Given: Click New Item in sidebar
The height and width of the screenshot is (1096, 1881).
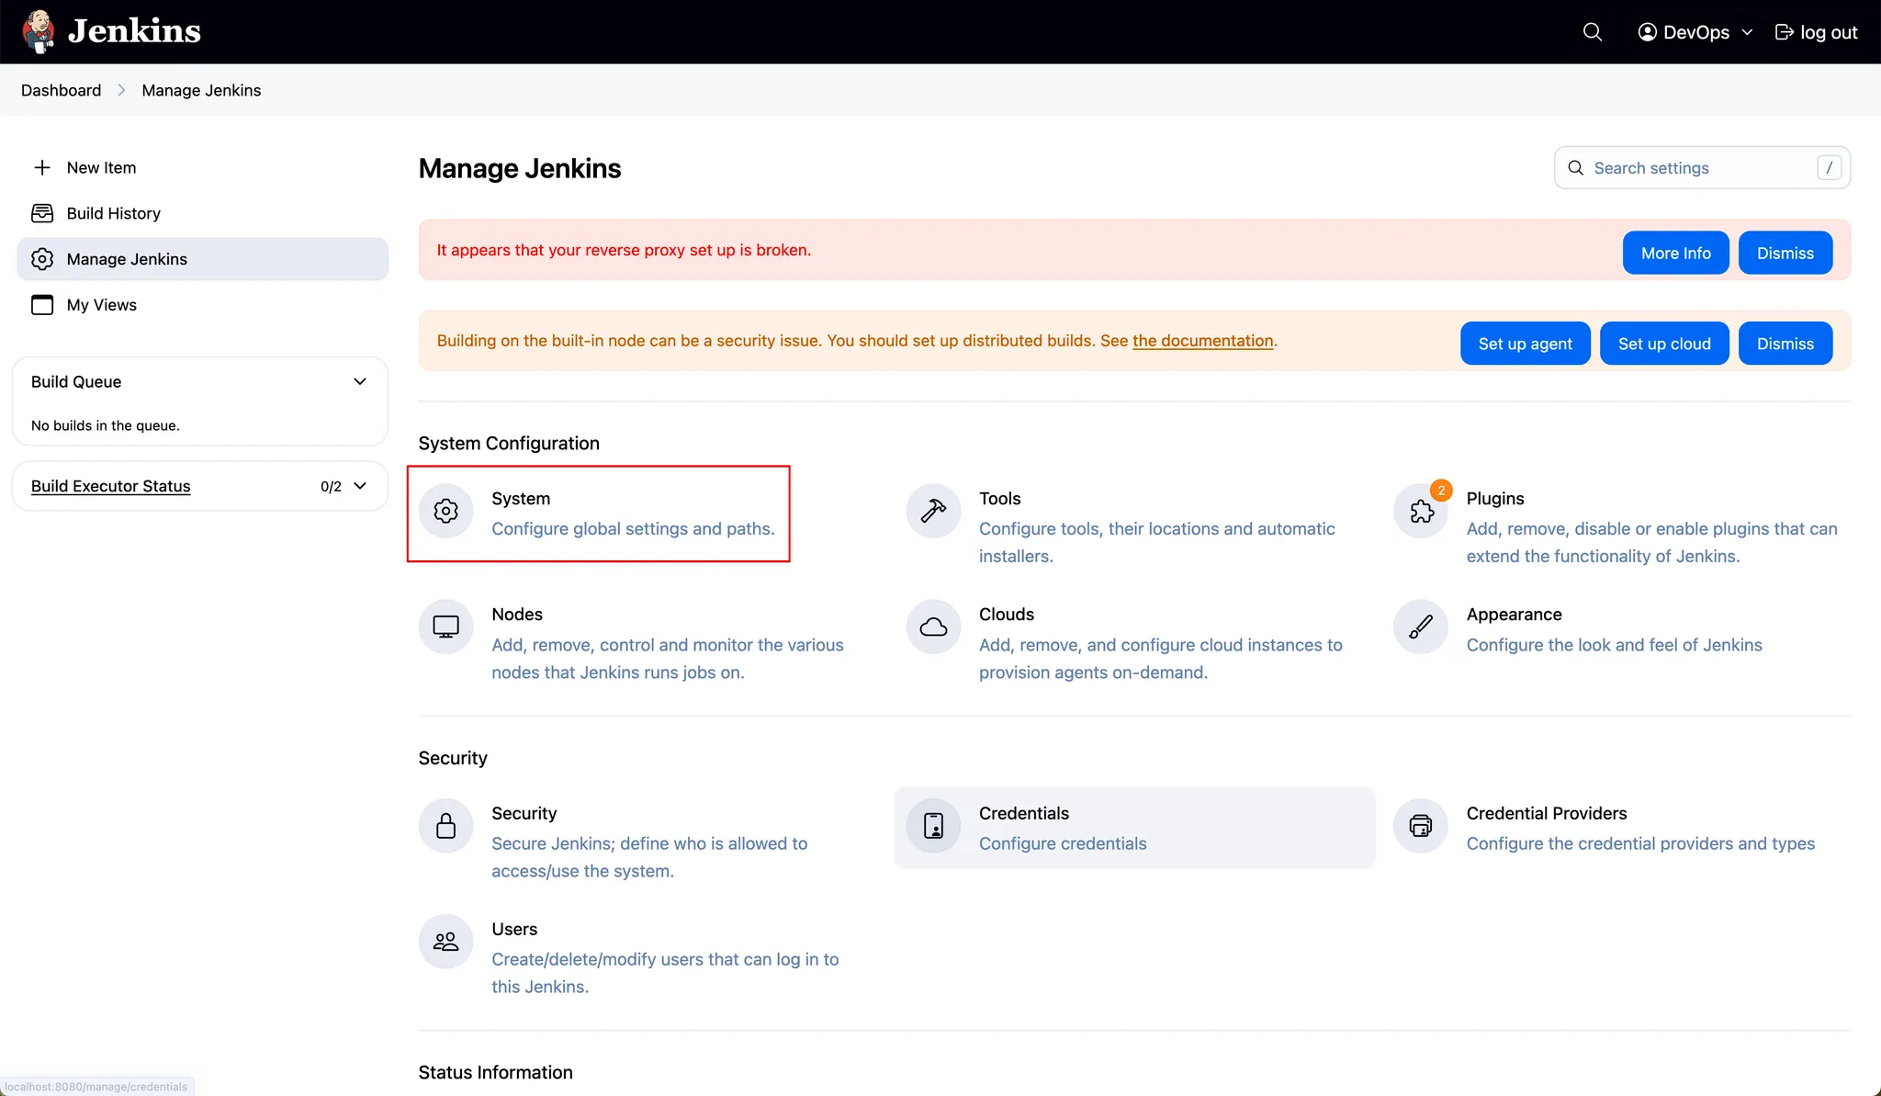Looking at the screenshot, I should (x=101, y=167).
